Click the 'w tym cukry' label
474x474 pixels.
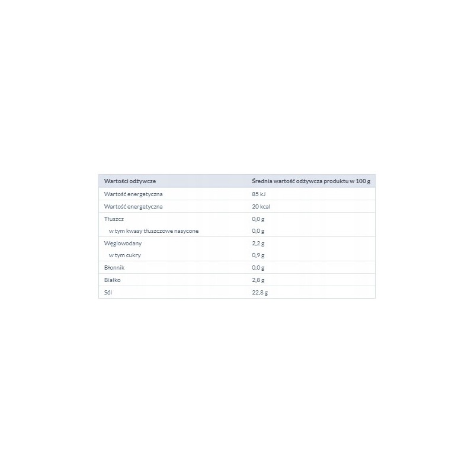click(125, 255)
